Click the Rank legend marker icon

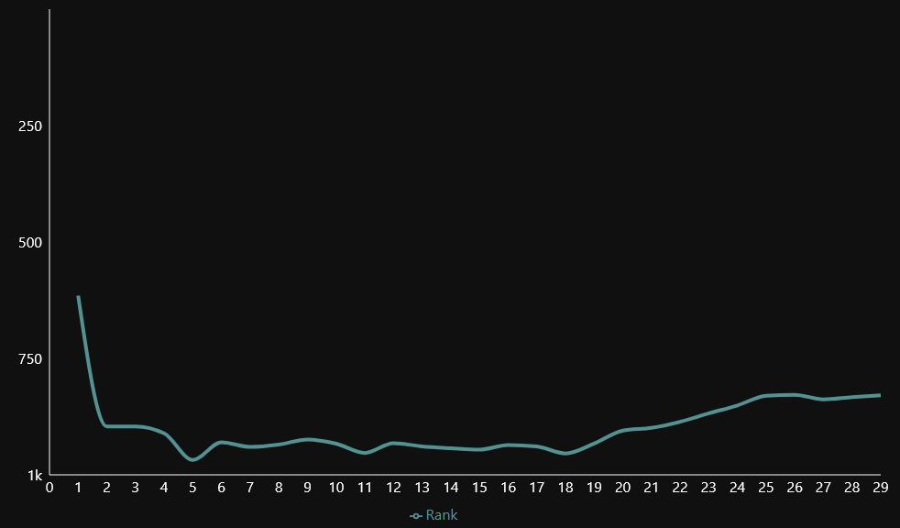tap(416, 516)
